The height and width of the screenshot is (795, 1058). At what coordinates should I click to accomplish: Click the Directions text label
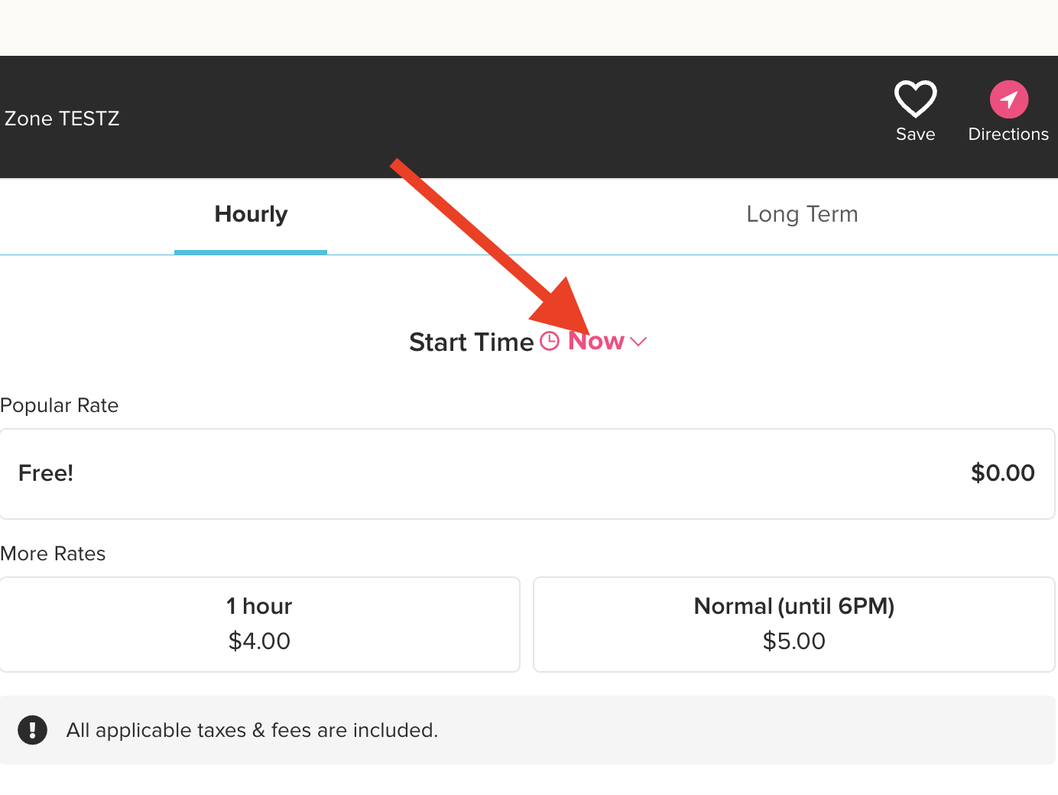pos(1008,135)
